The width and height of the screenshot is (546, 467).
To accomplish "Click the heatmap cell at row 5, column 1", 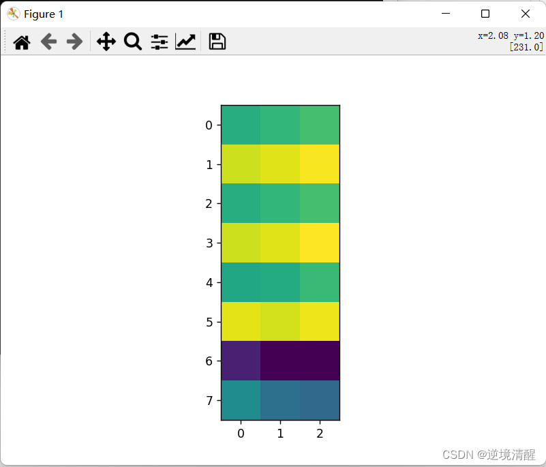I will coord(280,321).
